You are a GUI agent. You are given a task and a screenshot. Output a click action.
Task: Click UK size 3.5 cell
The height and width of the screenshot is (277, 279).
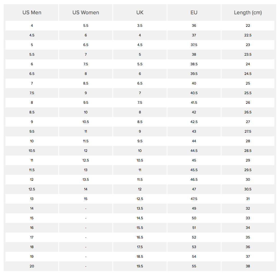(140, 25)
